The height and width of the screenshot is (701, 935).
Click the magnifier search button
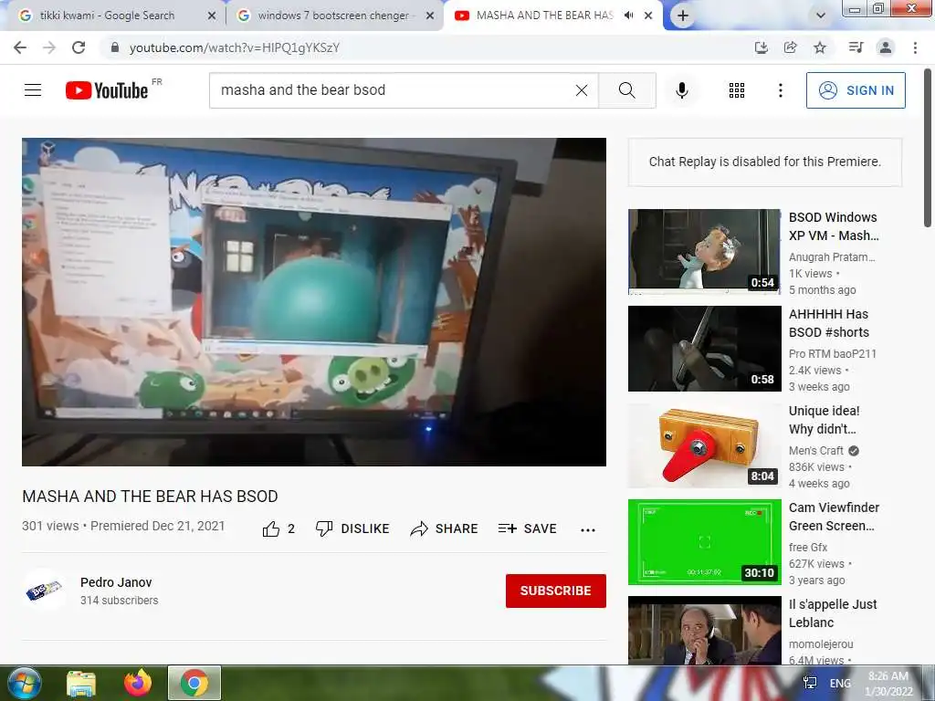(x=626, y=90)
